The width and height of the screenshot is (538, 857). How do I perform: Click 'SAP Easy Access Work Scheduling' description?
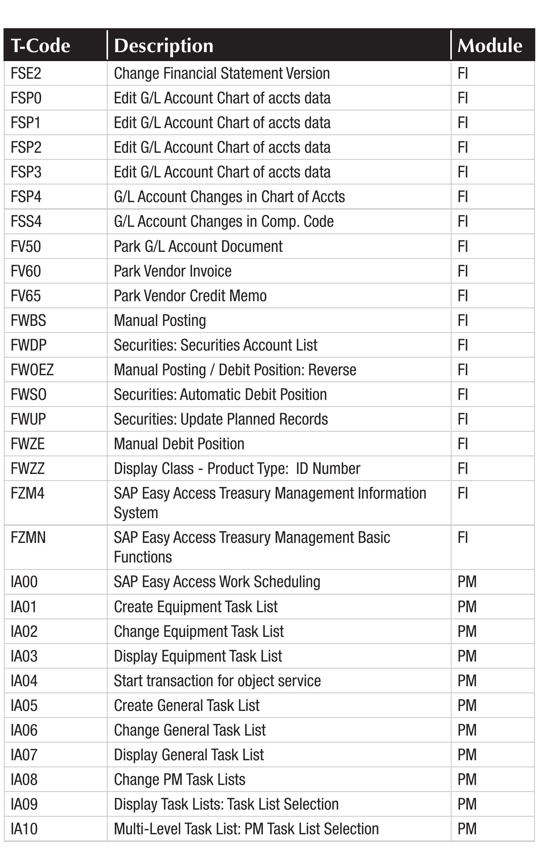217,582
